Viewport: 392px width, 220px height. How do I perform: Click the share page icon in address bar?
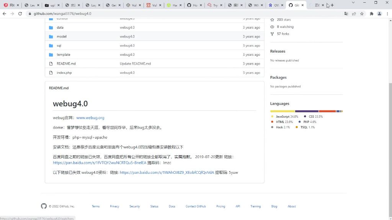point(354,14)
